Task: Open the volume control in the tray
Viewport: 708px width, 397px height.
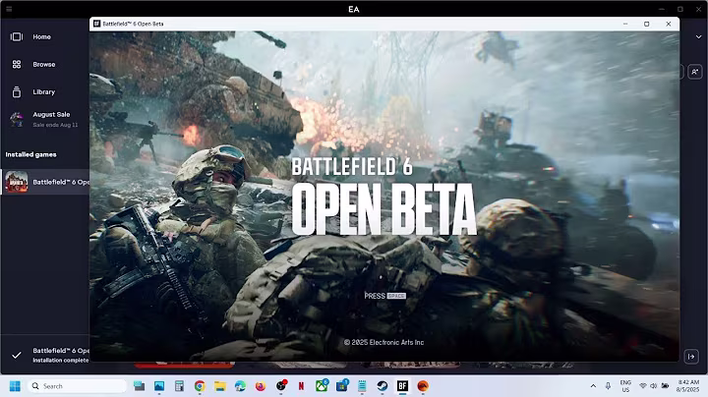Action: click(x=653, y=386)
